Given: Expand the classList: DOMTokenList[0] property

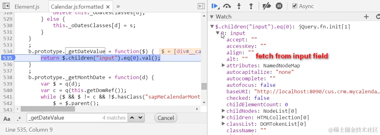Looking at the screenshot, I should click(223, 124).
